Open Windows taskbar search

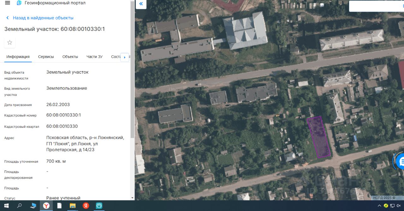(x=20, y=206)
